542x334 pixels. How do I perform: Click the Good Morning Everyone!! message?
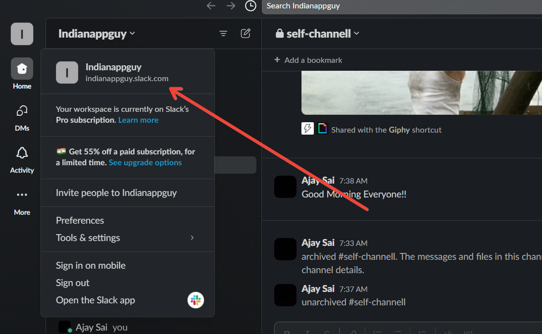point(354,194)
